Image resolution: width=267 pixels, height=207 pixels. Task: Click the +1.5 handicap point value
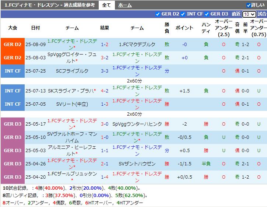(185, 91)
